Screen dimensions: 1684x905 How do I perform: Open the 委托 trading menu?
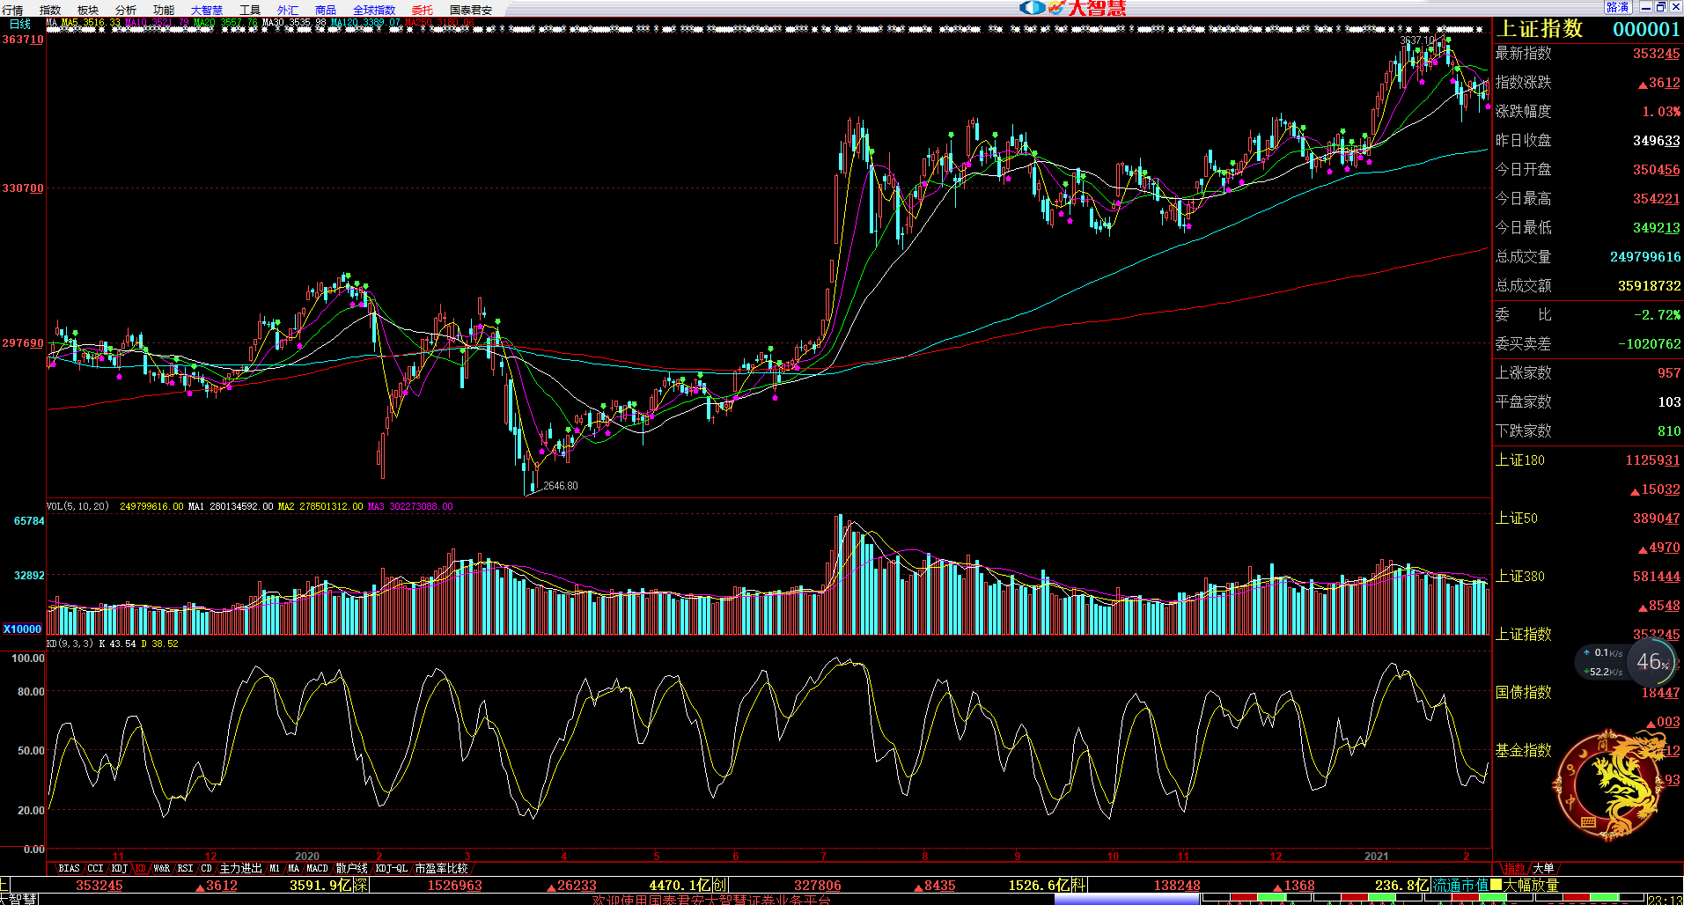(423, 10)
